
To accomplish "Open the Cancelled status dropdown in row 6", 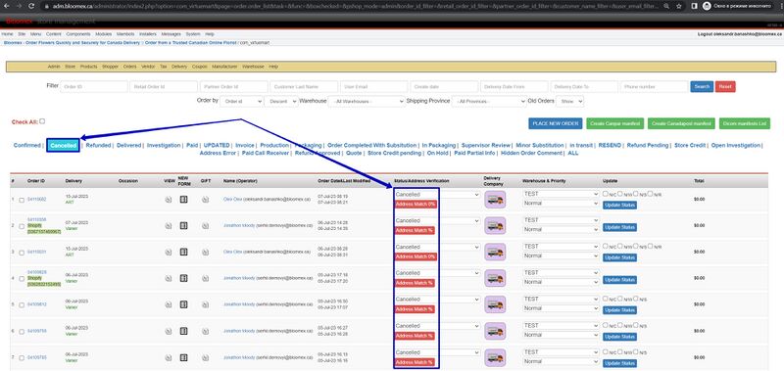I will pyautogui.click(x=437, y=326).
